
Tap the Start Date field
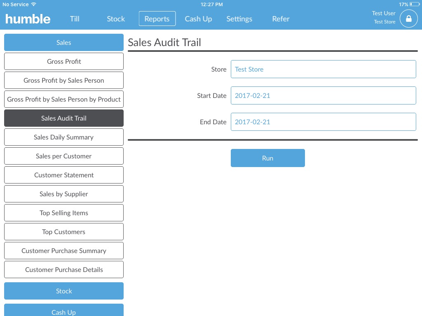(323, 95)
